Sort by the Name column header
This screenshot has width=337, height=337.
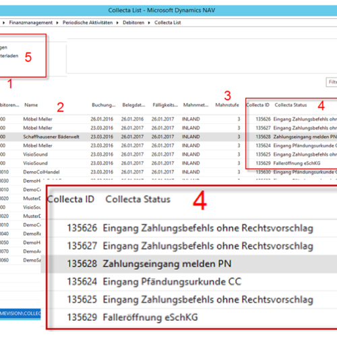[x=31, y=105]
